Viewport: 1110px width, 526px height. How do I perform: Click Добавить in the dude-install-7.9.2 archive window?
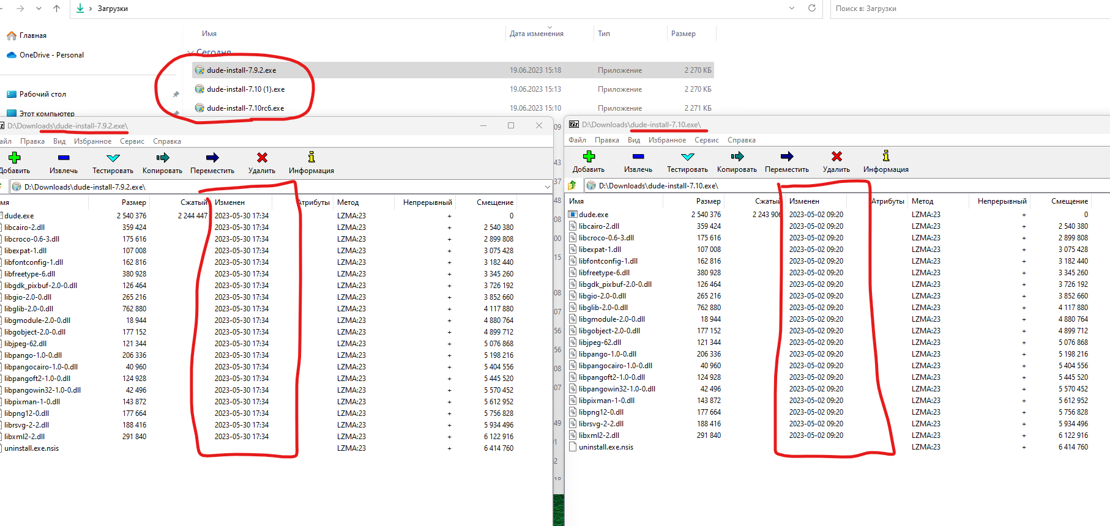point(15,163)
